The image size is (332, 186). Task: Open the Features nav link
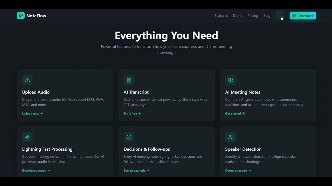221,16
